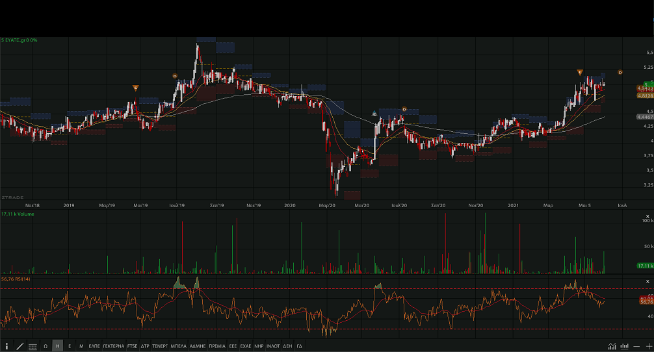Open the indicators bar-chart icon
The image size is (654, 352).
624,346
